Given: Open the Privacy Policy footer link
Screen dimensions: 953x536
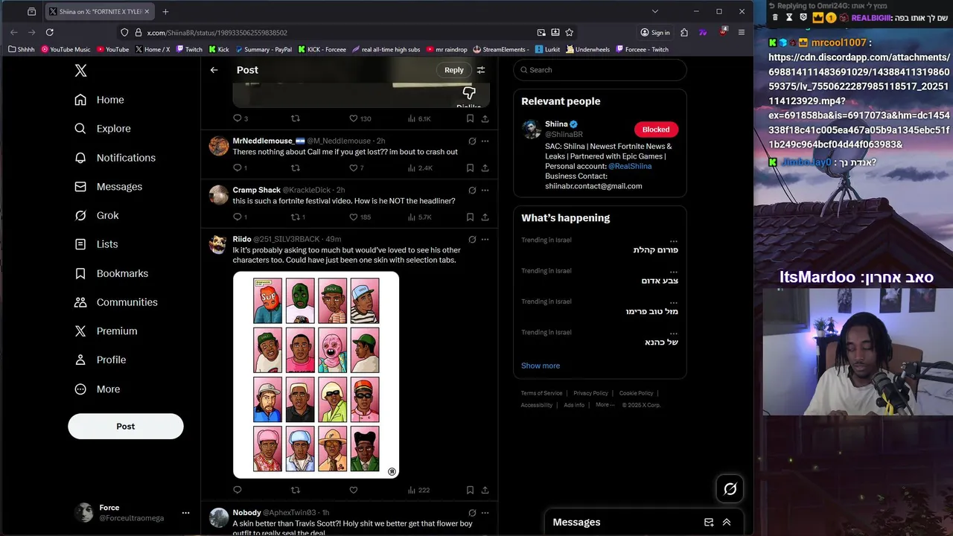Looking at the screenshot, I should point(590,393).
